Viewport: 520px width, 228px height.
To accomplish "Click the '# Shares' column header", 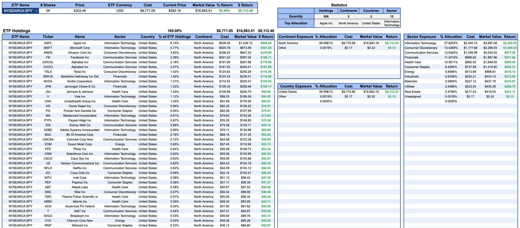I will click(48, 5).
